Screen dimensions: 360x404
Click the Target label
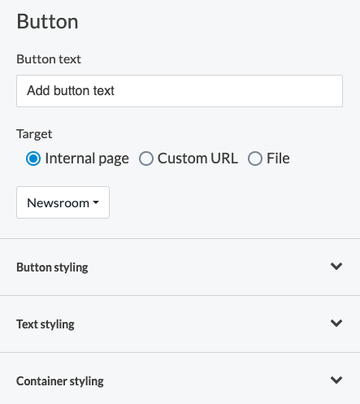click(34, 134)
